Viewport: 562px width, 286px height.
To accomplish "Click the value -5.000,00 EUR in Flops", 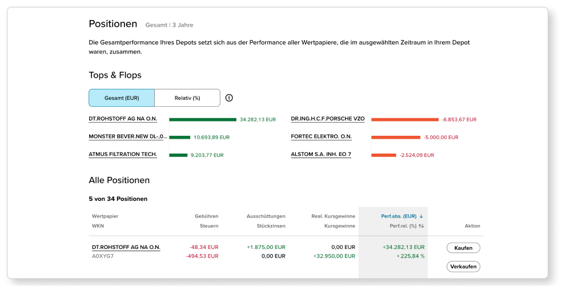I will pos(441,137).
